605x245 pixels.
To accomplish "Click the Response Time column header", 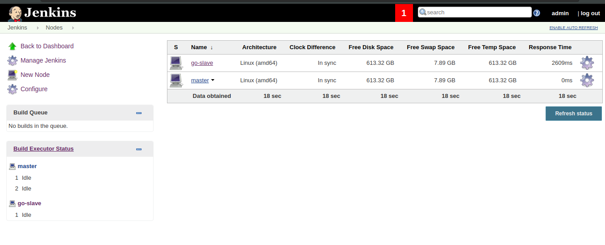I will pos(550,47).
